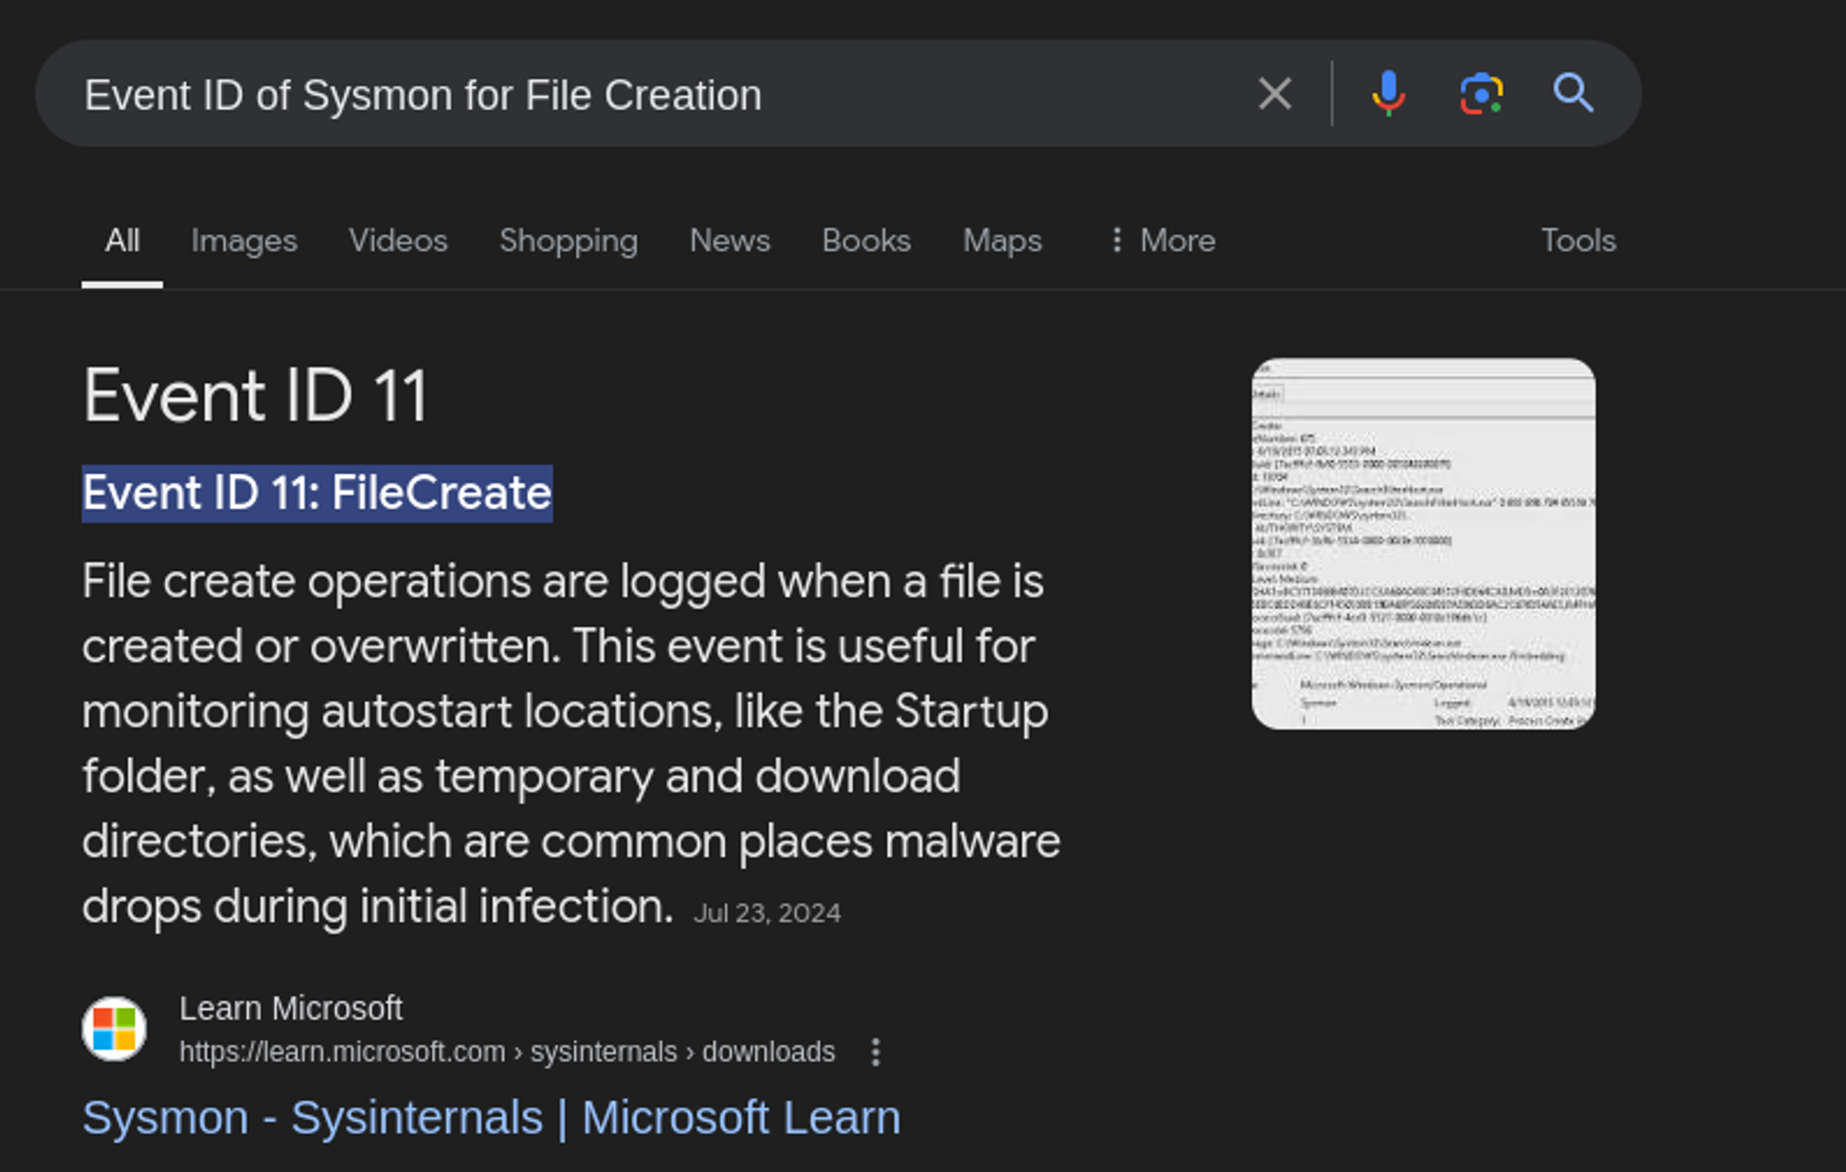
Task: Open the Learn Microsoft result options menu
Action: coord(875,1052)
